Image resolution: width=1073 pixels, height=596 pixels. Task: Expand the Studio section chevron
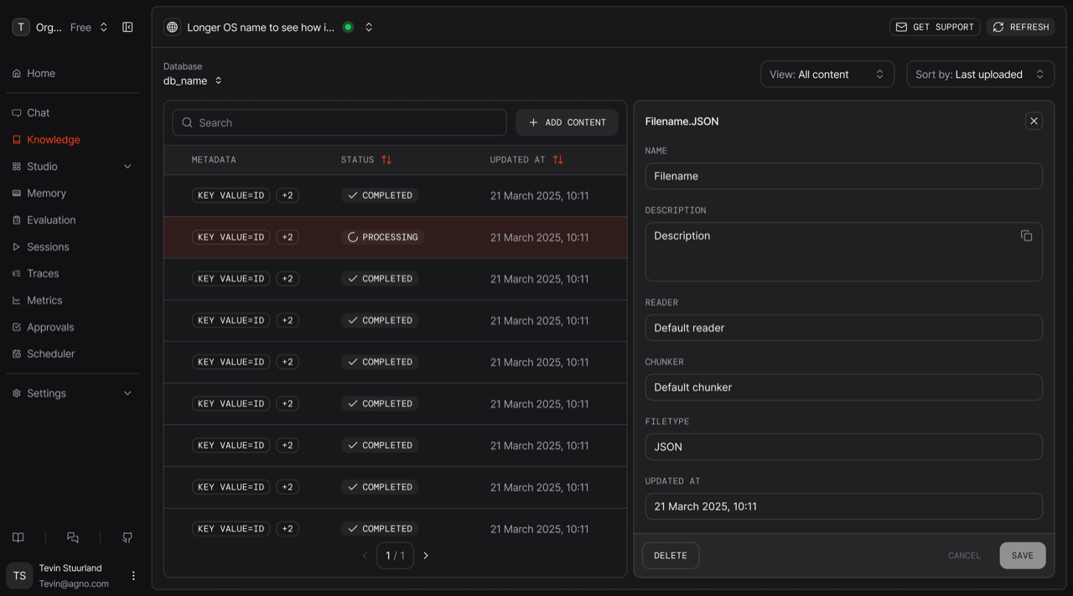(127, 166)
